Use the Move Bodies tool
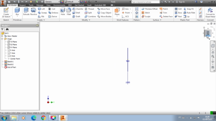This screenshot has height=121, width=216. [x=104, y=16]
